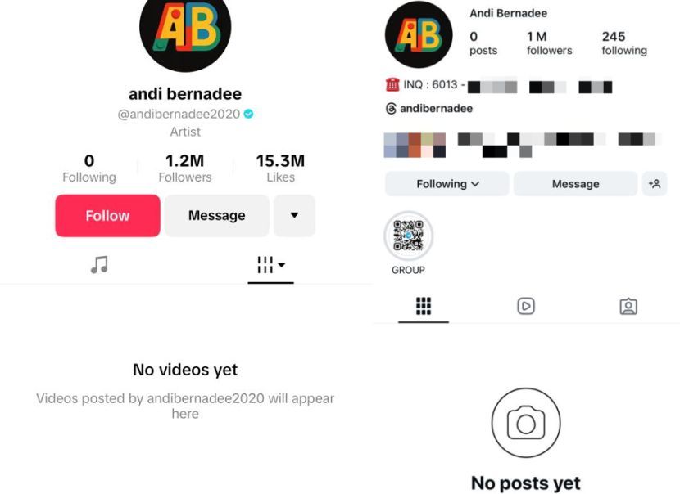Switch to the Reels tab

[x=526, y=306]
